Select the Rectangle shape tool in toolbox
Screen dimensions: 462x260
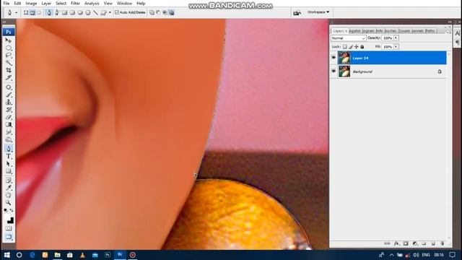pyautogui.click(x=9, y=171)
